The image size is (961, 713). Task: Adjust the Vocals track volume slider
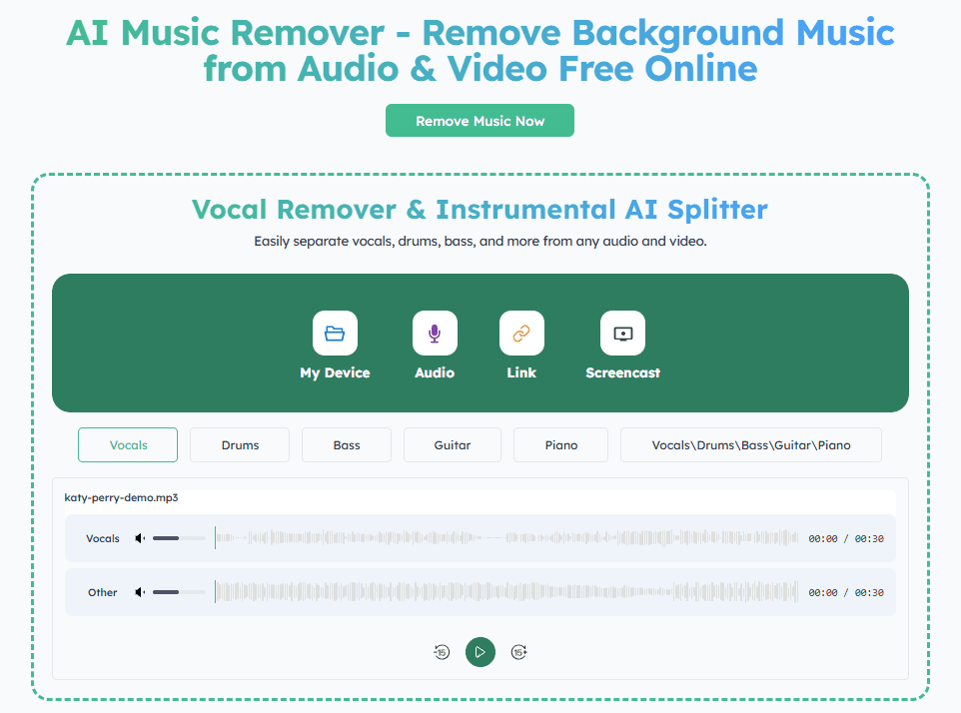point(179,538)
